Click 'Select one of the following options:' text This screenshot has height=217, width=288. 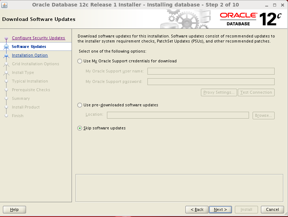tap(113, 51)
